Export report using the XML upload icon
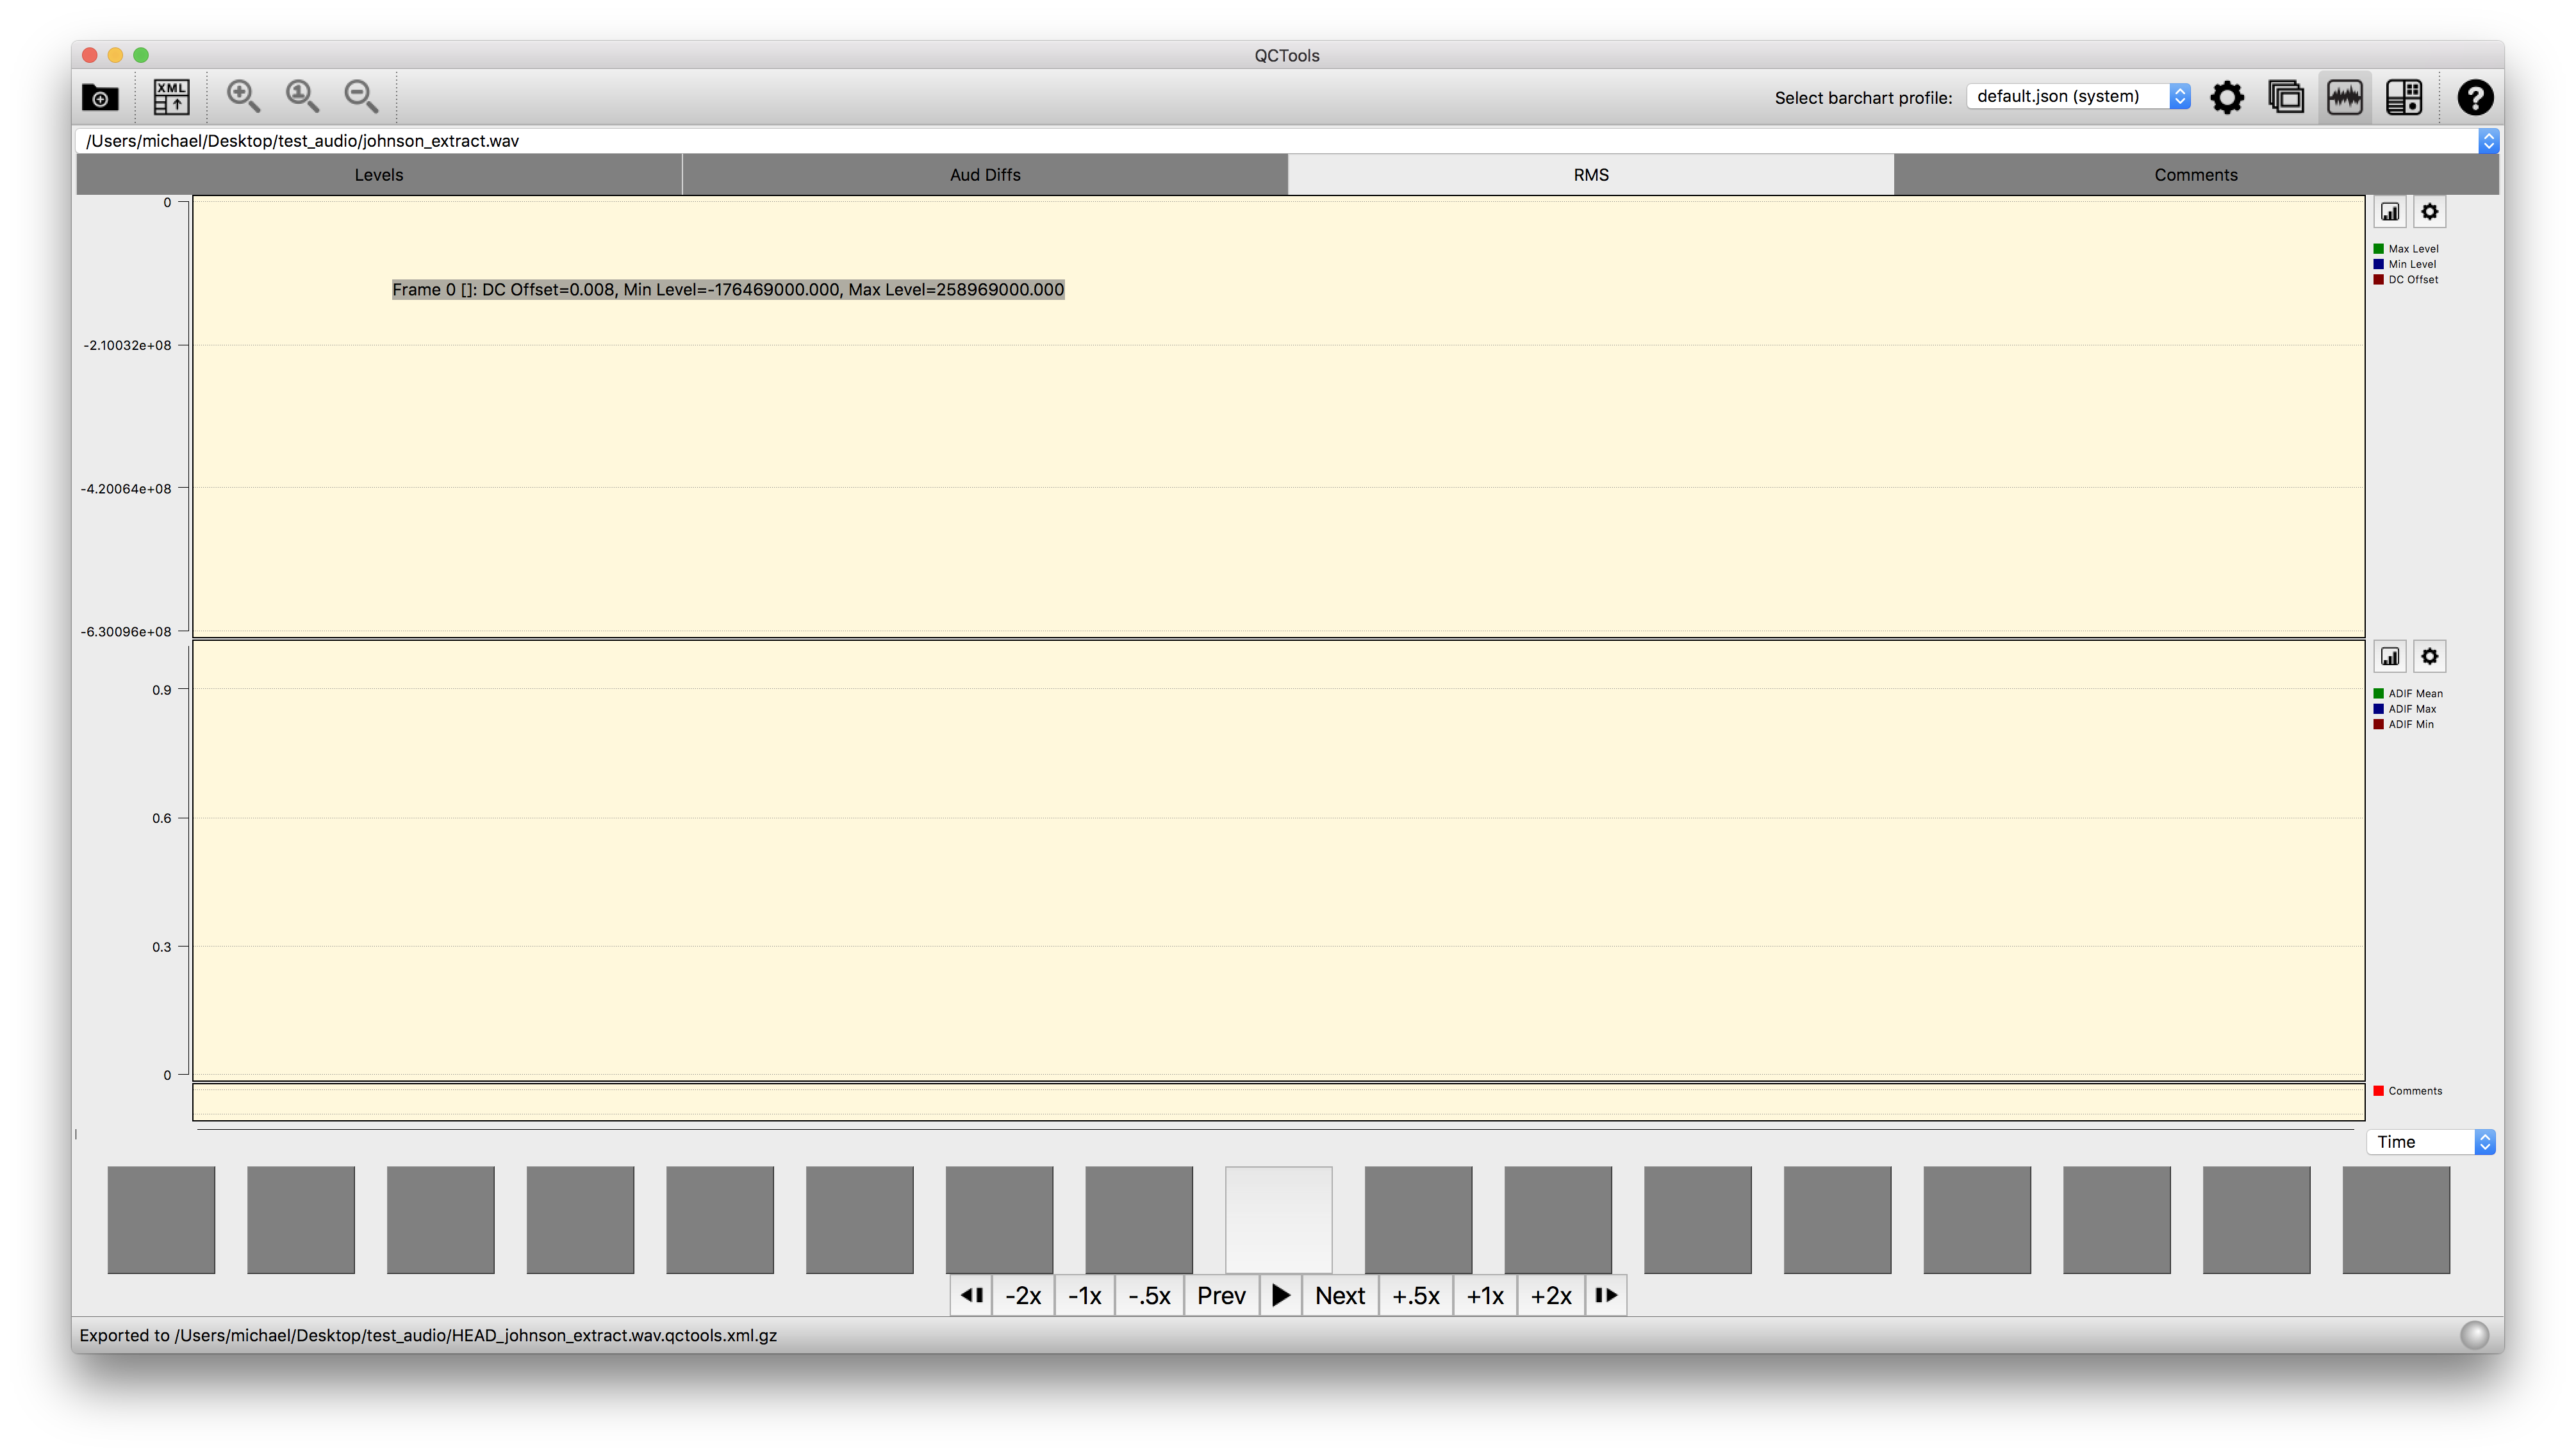 170,97
